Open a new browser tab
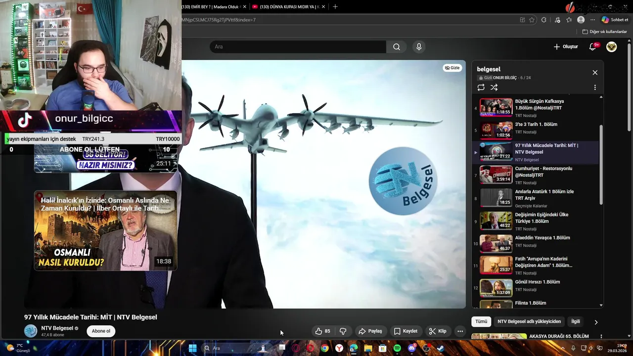 pyautogui.click(x=335, y=6)
